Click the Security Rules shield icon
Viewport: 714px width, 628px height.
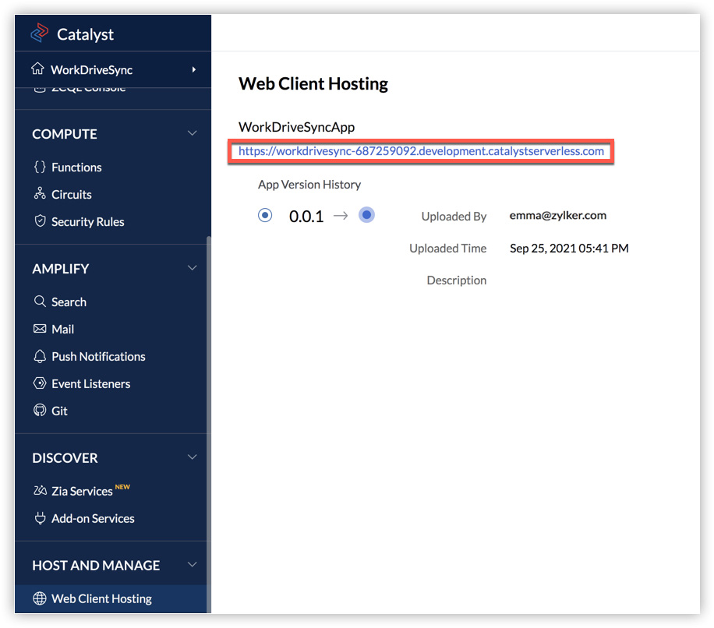(x=40, y=221)
